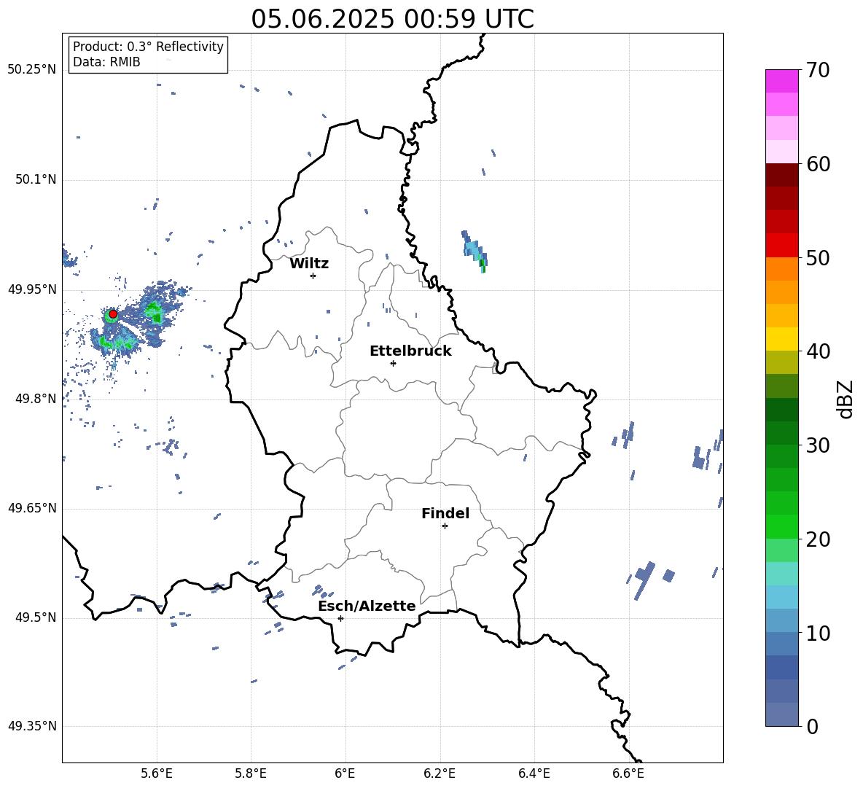Click 'Product: 0.3° Reflectivity' legend text

(x=148, y=47)
